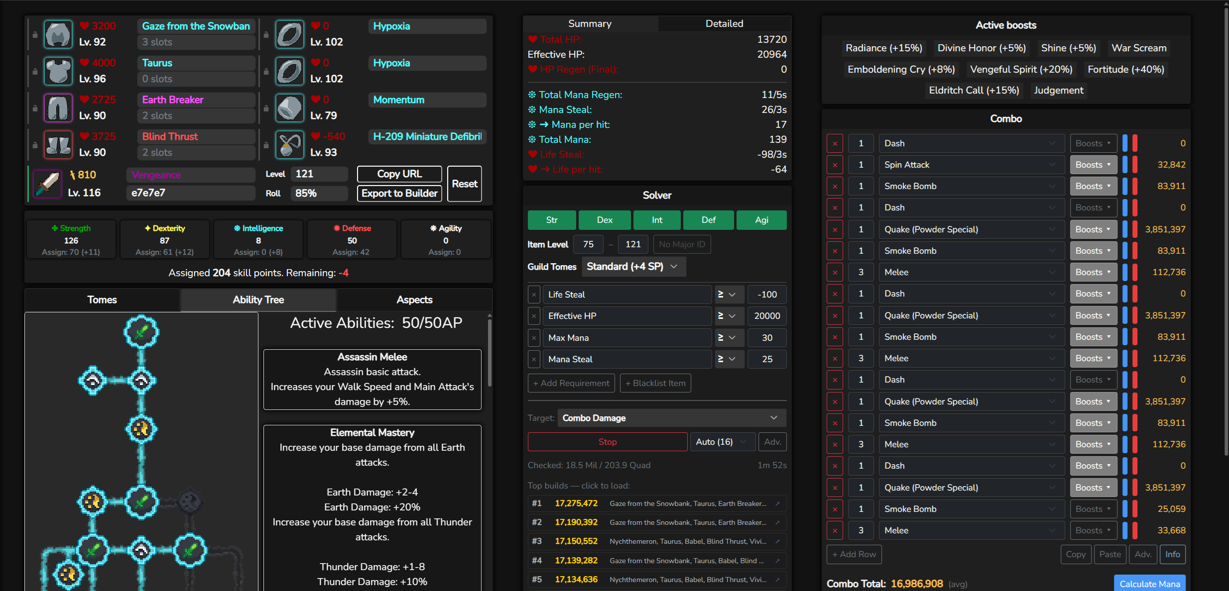Click the combo Info button
This screenshot has width=1229, height=591.
[x=1172, y=554]
